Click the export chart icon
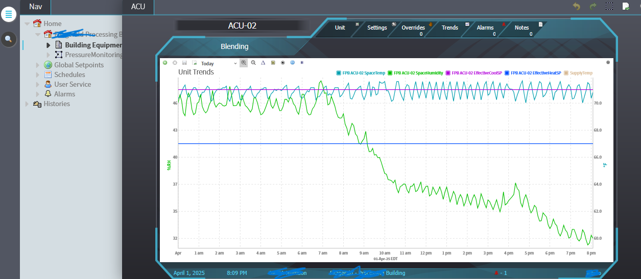 (x=194, y=63)
